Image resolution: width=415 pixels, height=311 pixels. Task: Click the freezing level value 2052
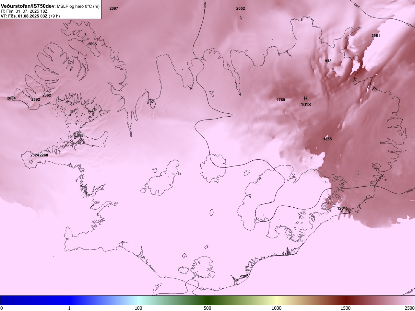point(241,8)
